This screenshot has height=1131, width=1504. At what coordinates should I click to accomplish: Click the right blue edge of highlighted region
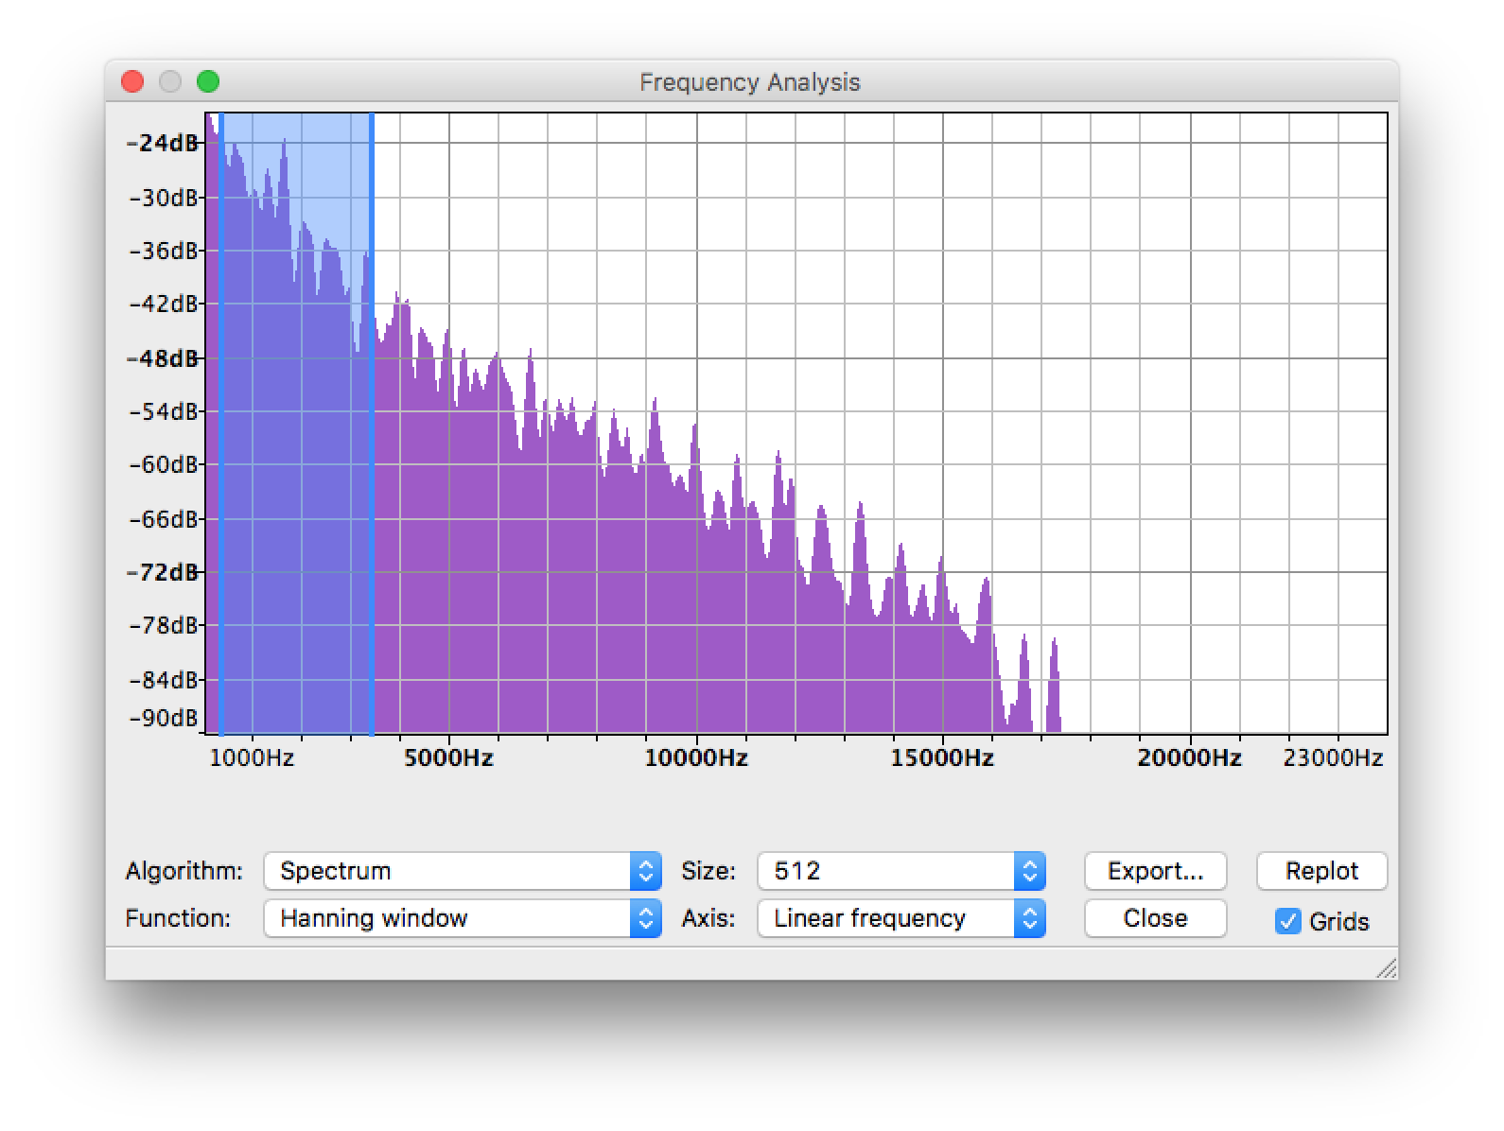[372, 424]
